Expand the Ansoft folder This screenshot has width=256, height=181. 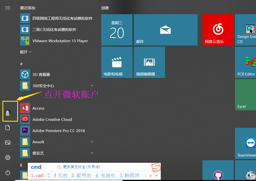click(x=92, y=142)
